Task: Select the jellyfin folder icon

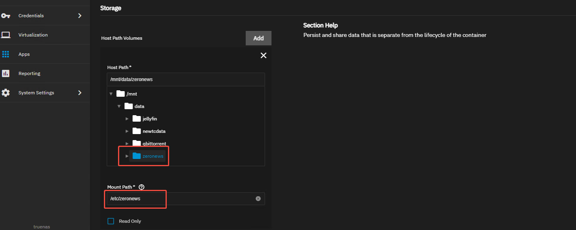Action: pyautogui.click(x=137, y=118)
